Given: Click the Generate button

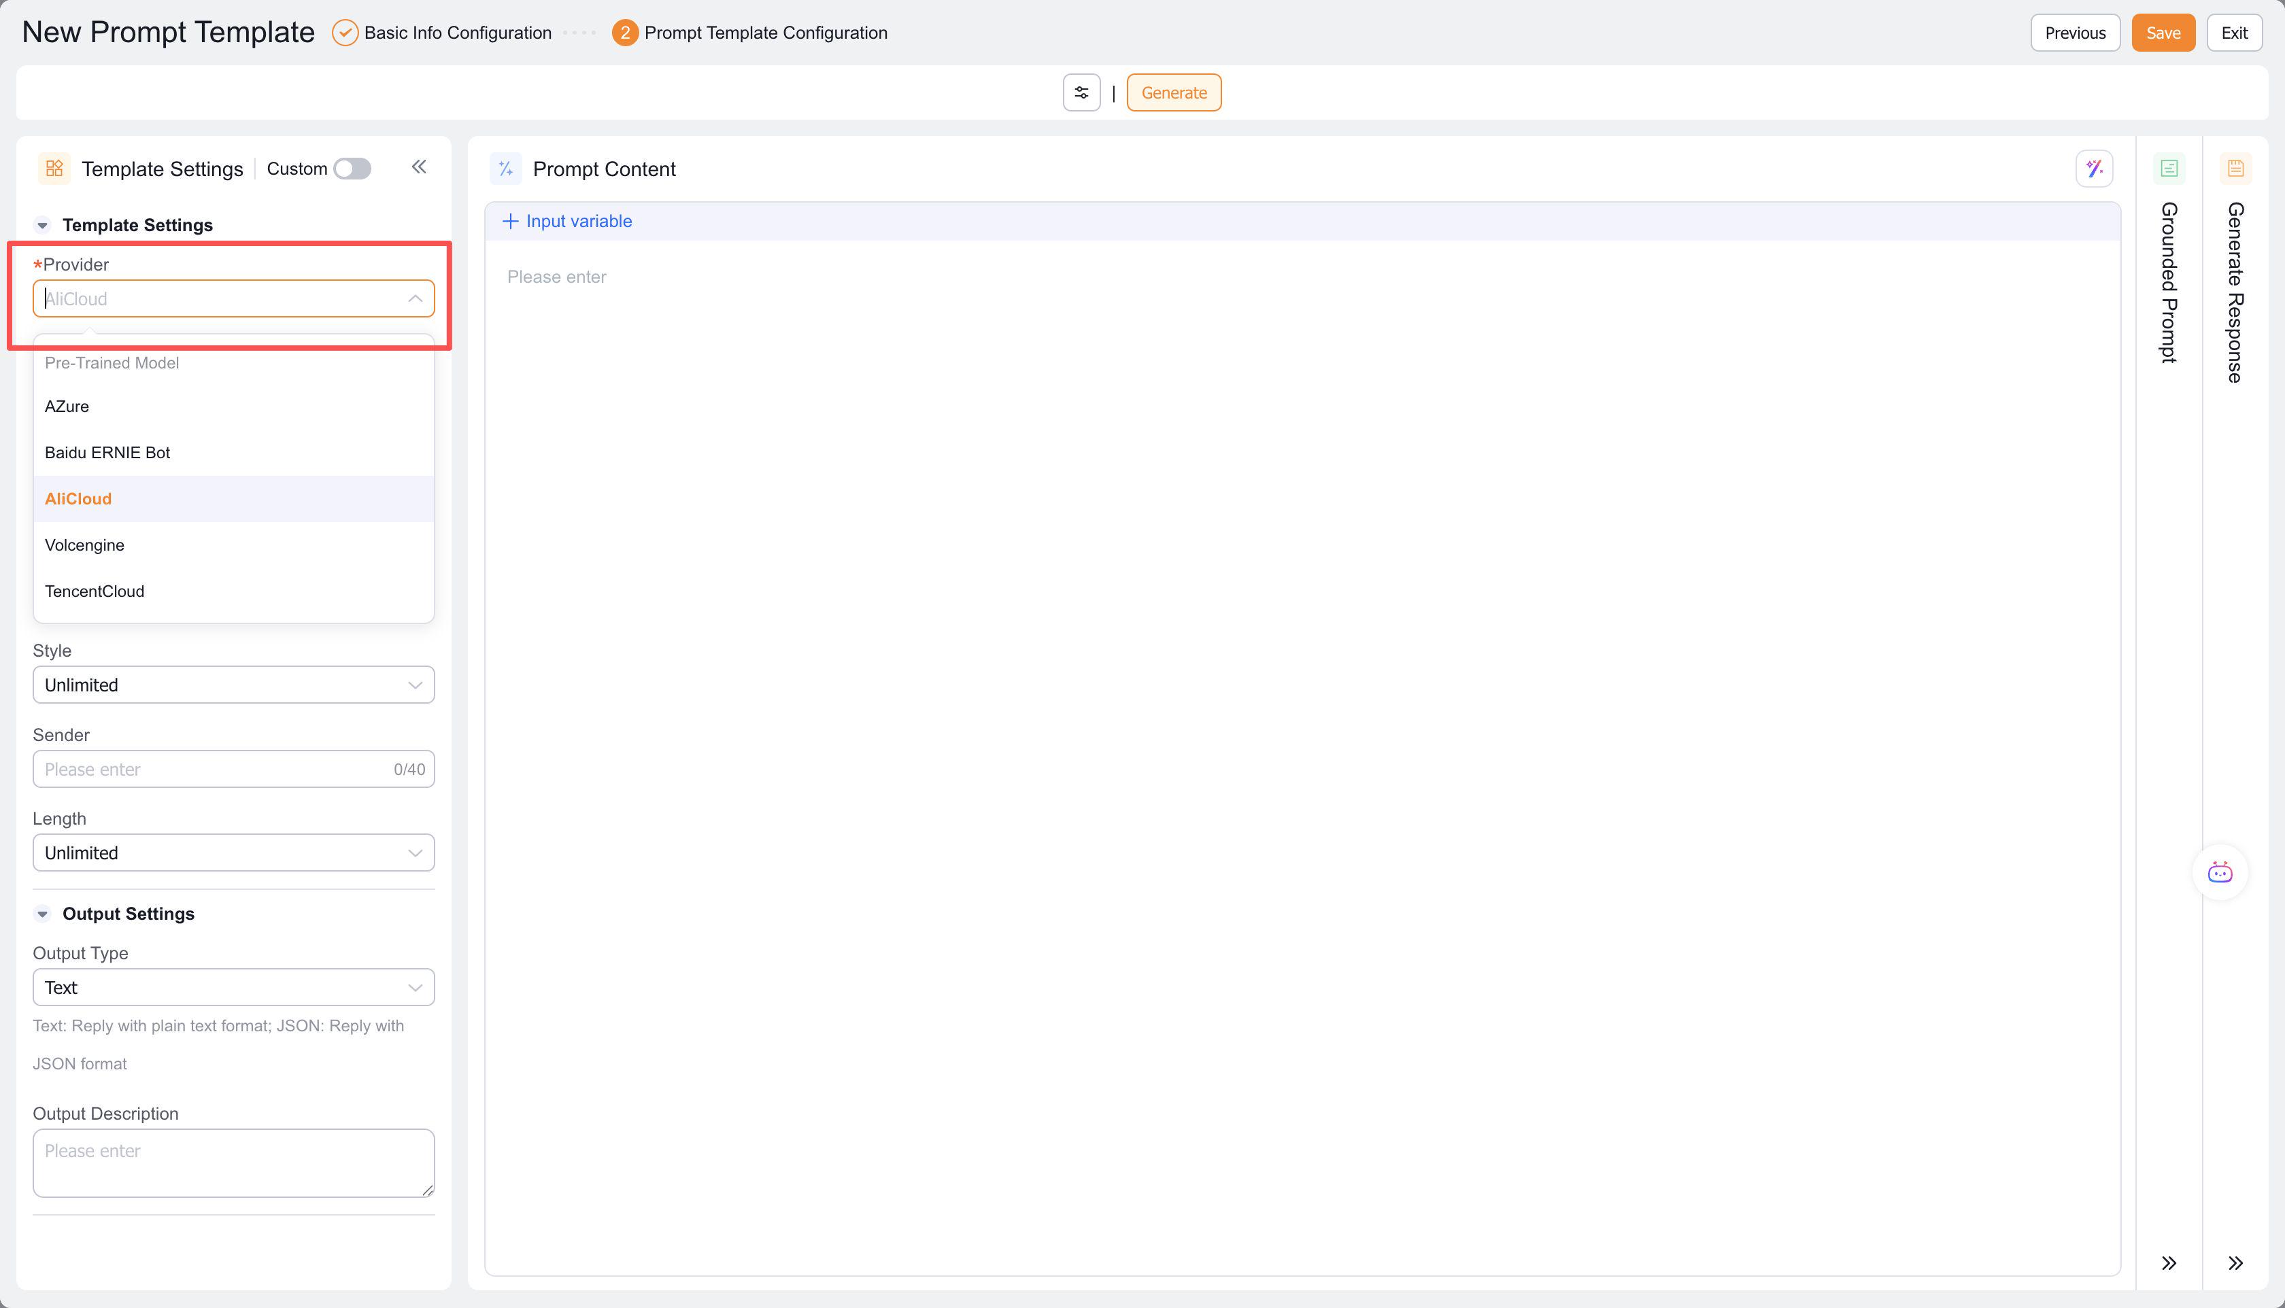Looking at the screenshot, I should tap(1174, 92).
